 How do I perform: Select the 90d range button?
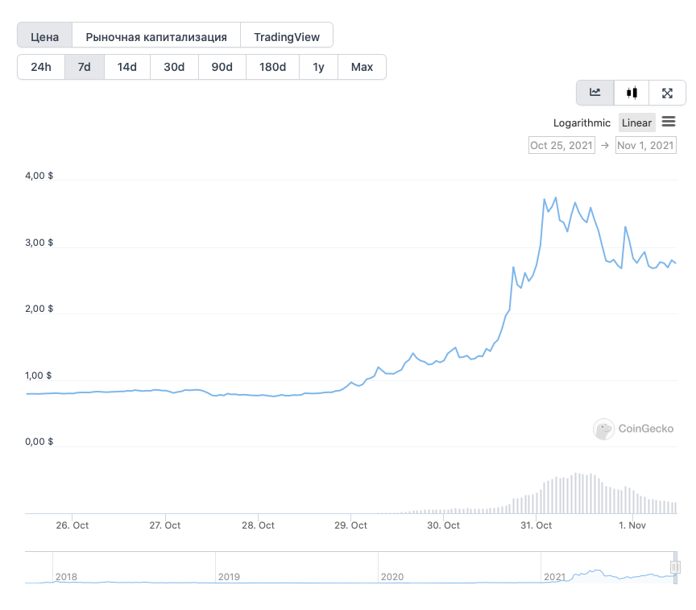222,67
